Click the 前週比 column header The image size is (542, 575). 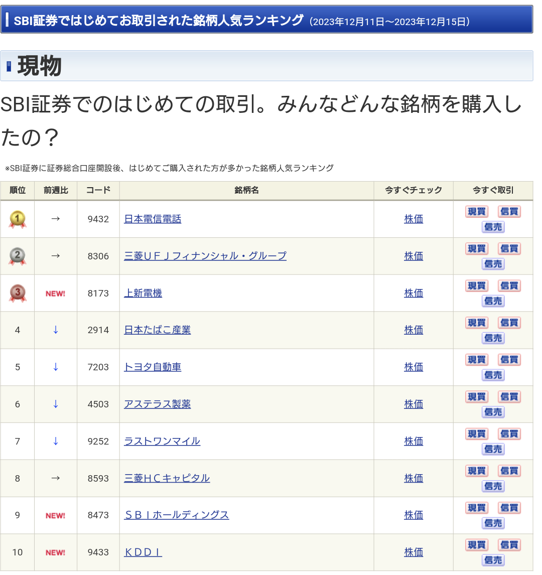click(x=56, y=190)
